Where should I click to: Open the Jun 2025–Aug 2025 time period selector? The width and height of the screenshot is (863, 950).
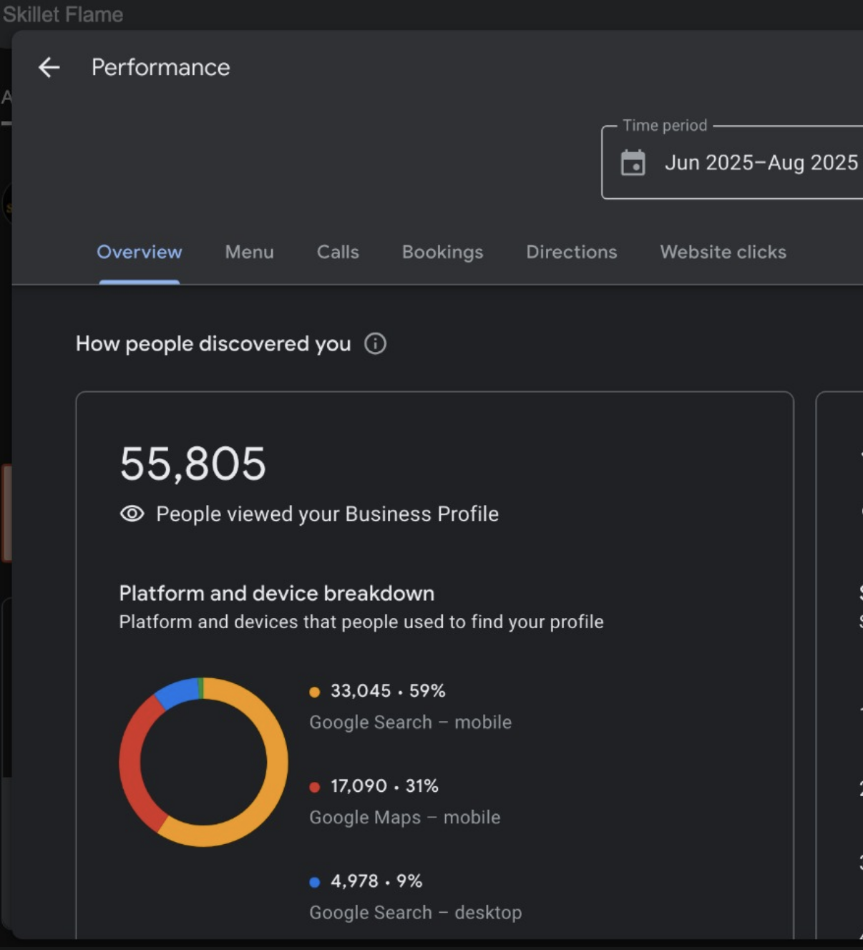[760, 163]
